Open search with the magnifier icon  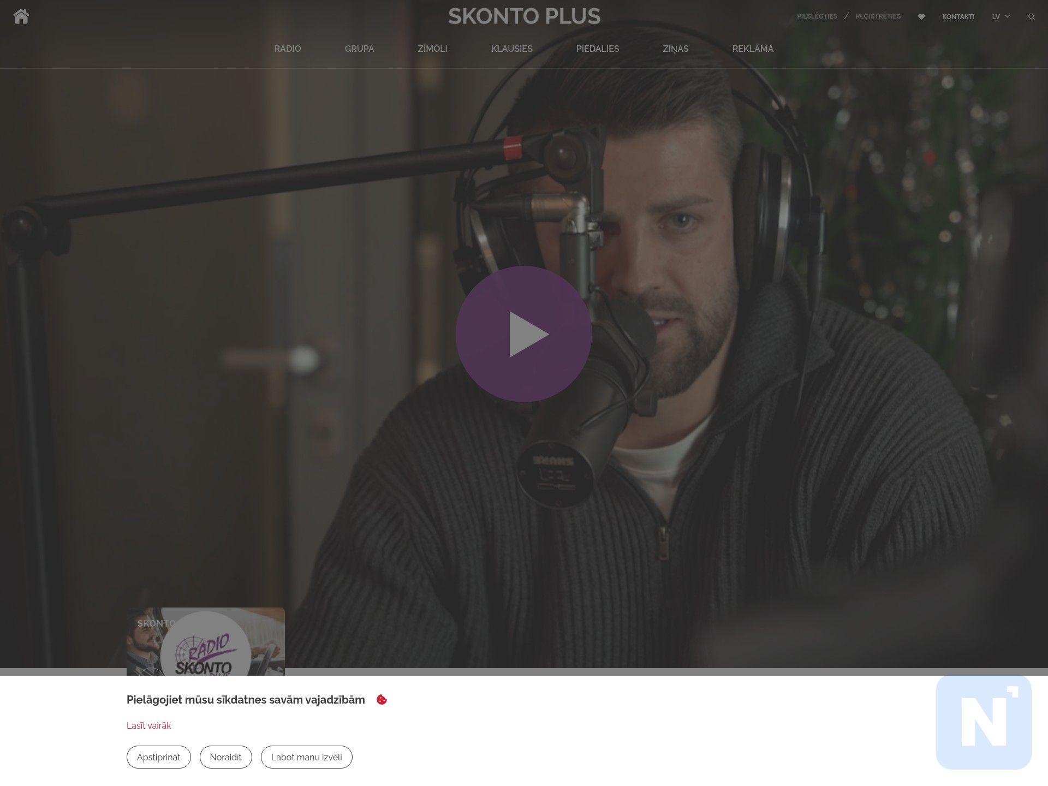(x=1031, y=16)
